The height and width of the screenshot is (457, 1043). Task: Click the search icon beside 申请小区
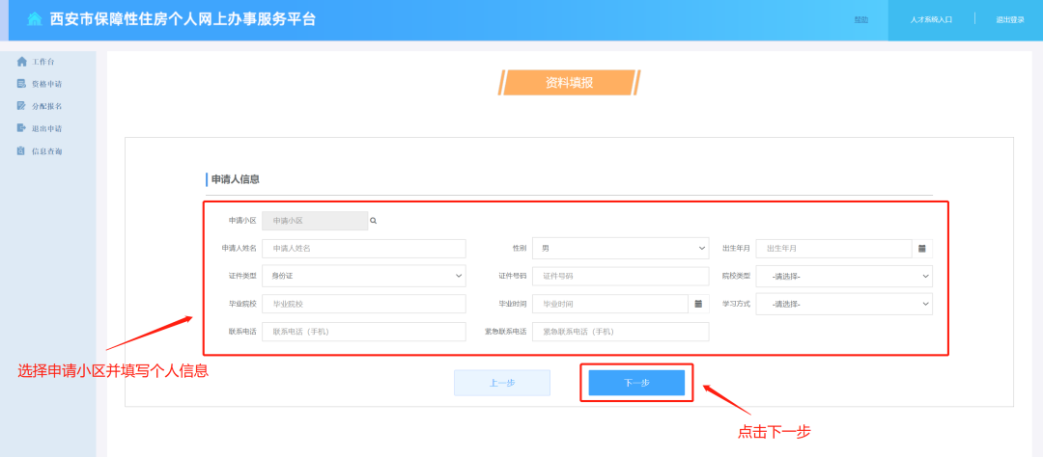[x=374, y=221]
